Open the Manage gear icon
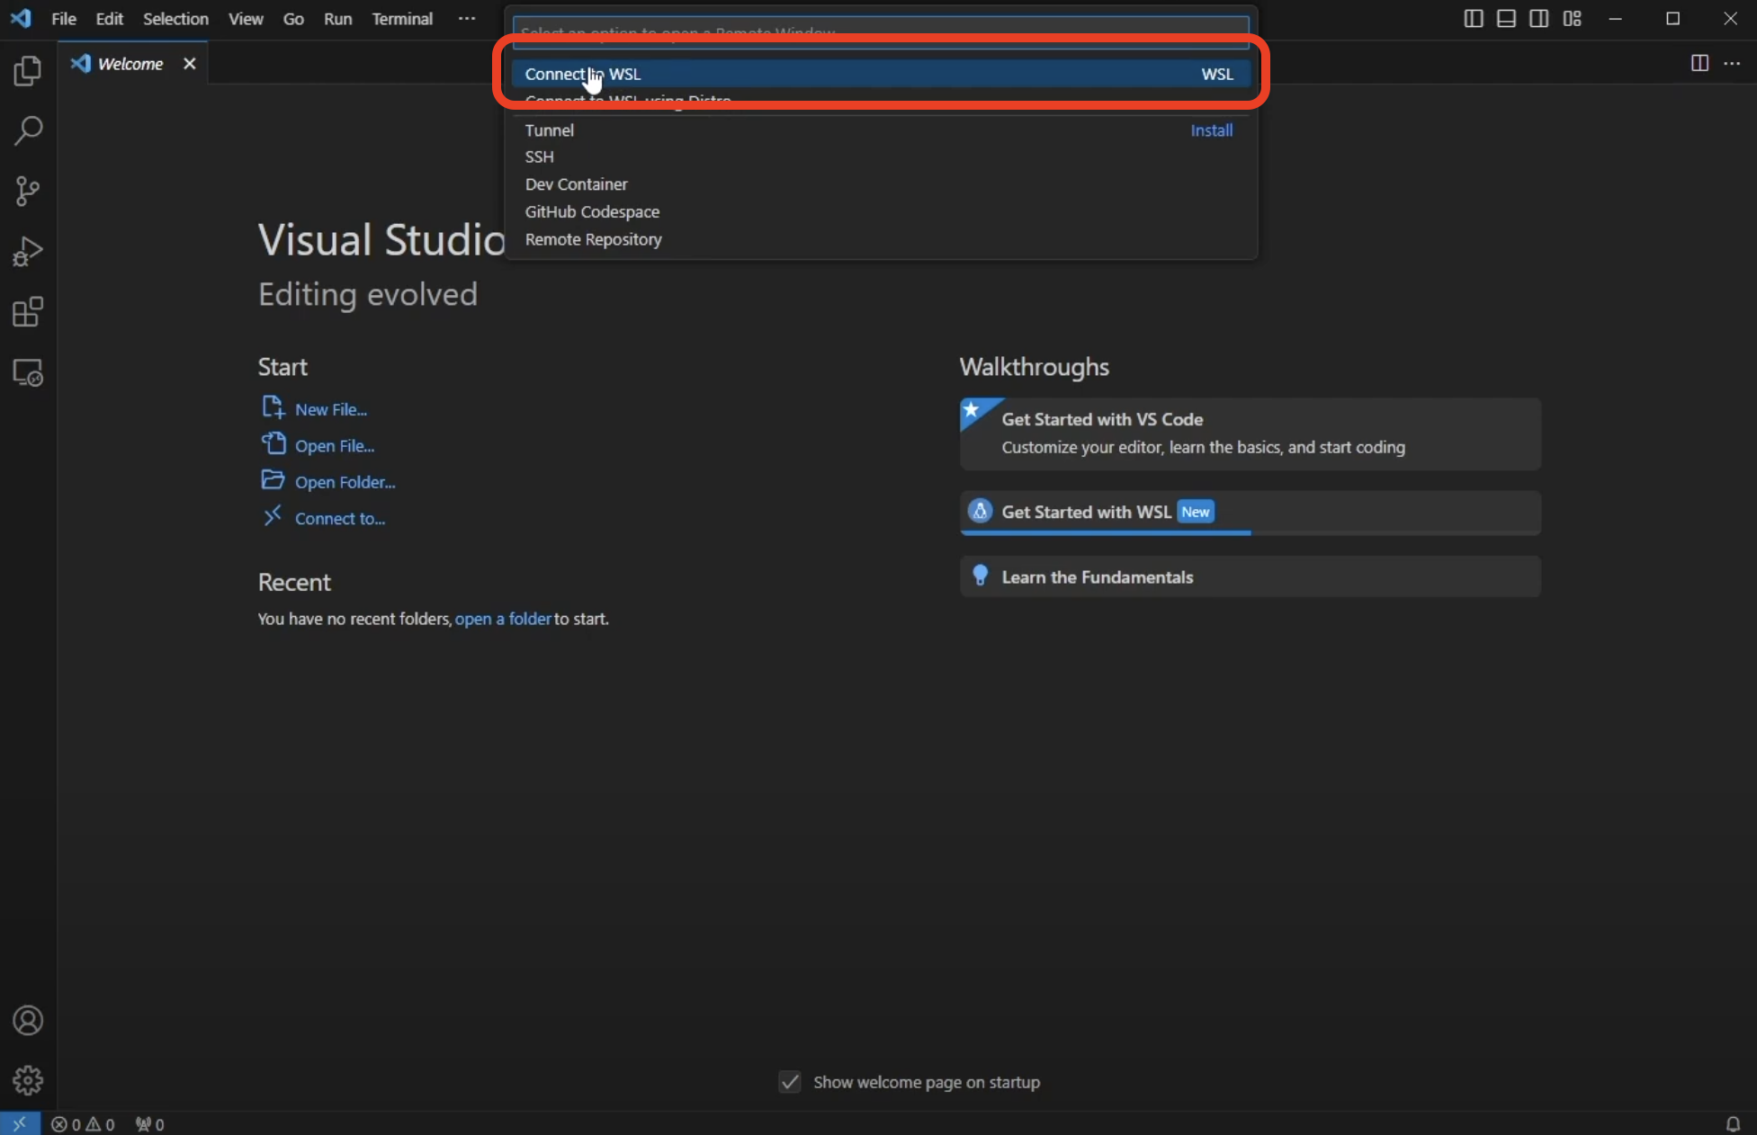 (x=28, y=1080)
